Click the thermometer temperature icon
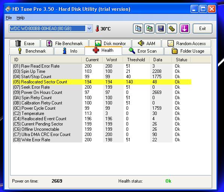Screen dimensions: 224x192 pos(97,29)
